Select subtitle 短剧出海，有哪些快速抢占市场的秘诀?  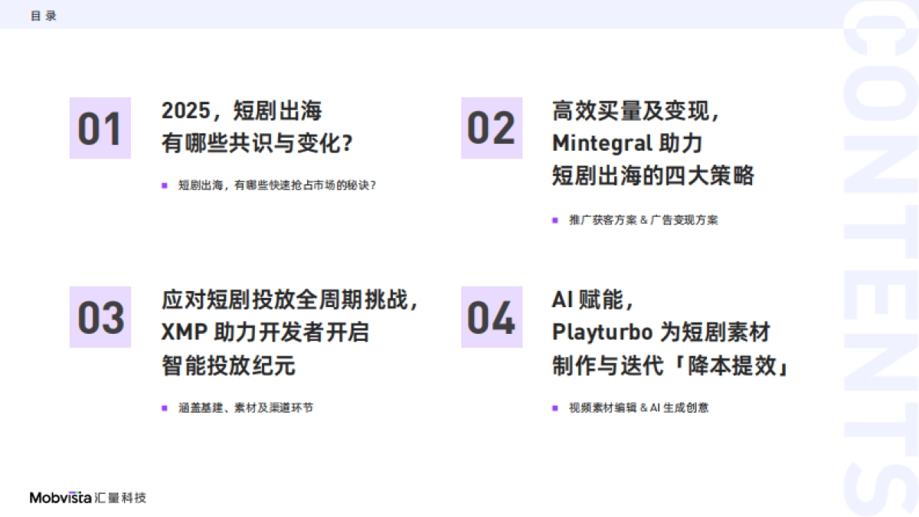pos(277,185)
